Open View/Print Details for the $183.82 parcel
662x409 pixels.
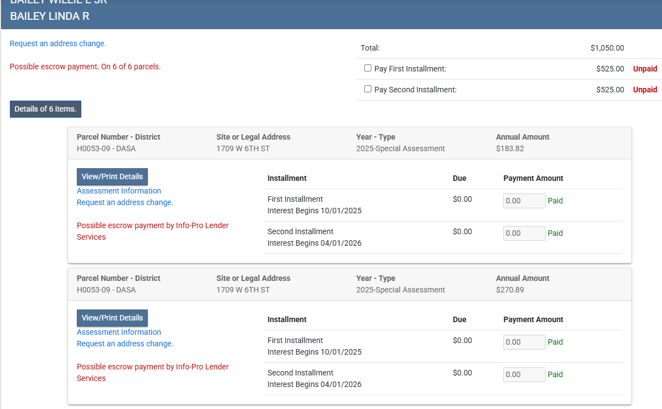tap(112, 176)
